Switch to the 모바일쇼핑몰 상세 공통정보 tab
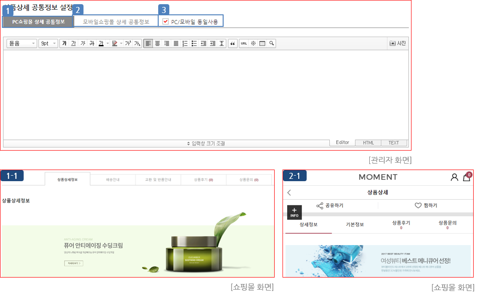Screen dimensions: 482x297 tap(116, 22)
